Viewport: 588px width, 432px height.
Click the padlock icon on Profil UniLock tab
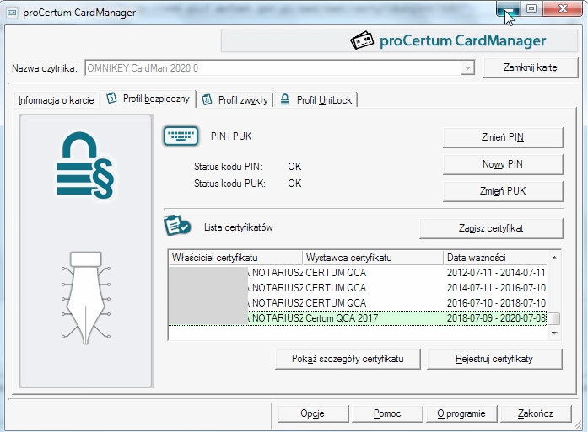(x=285, y=99)
